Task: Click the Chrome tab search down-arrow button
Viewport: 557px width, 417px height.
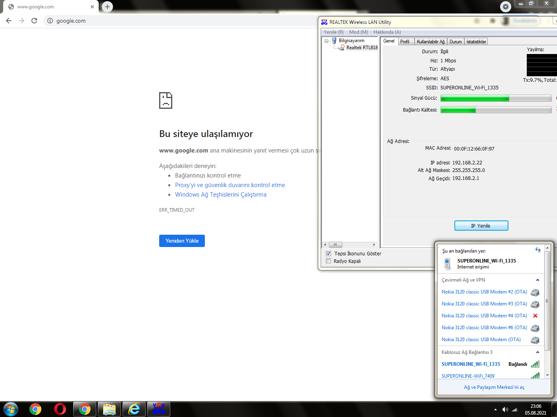Action: (x=505, y=6)
